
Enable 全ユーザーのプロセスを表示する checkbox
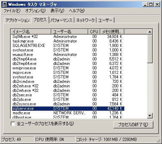point(13,124)
